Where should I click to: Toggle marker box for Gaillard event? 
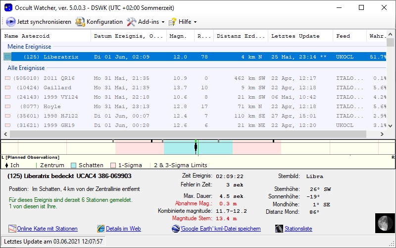(x=7, y=88)
